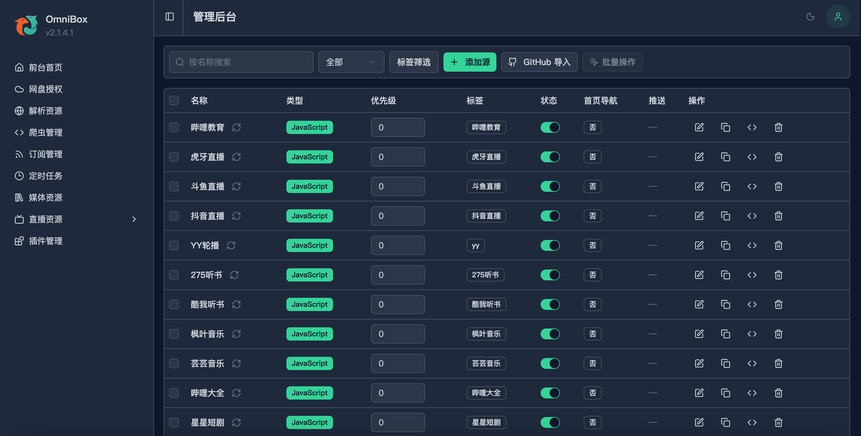Toggle 首页导航 否 for 哔哩教育
Image resolution: width=861 pixels, height=436 pixels.
pyautogui.click(x=592, y=127)
